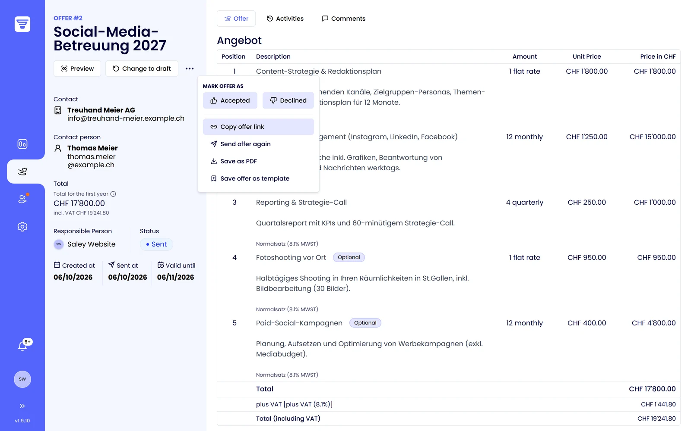Click the v1.9.10 version label
Viewport: 691px width, 431px height.
coord(22,421)
